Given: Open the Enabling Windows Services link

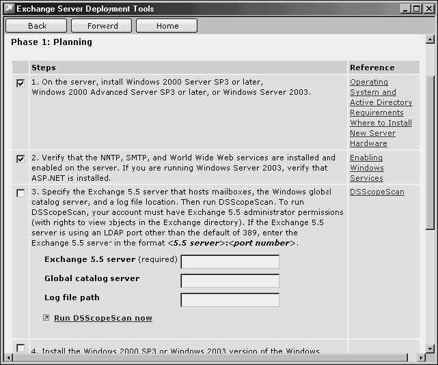Looking at the screenshot, I should click(367, 168).
